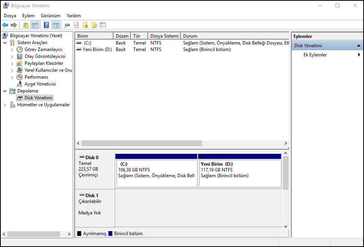
Task: Expand the Olay Görüntüleyicisi node
Action: click(12, 56)
